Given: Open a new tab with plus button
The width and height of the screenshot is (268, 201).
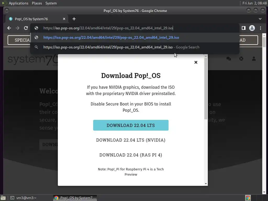Looking at the screenshot, I should [x=74, y=19].
